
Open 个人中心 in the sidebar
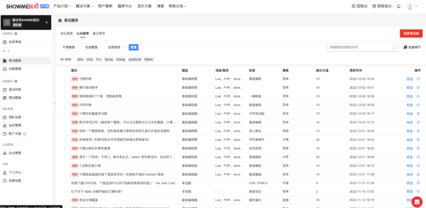[26, 172]
